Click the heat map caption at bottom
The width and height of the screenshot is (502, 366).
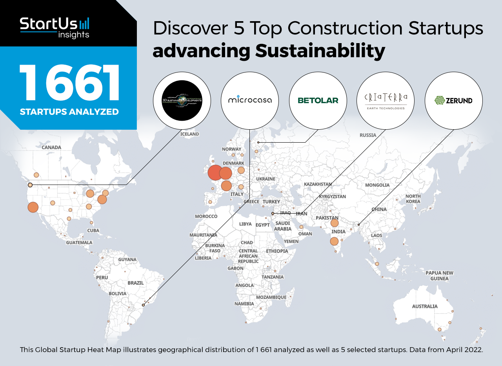[x=251, y=350]
